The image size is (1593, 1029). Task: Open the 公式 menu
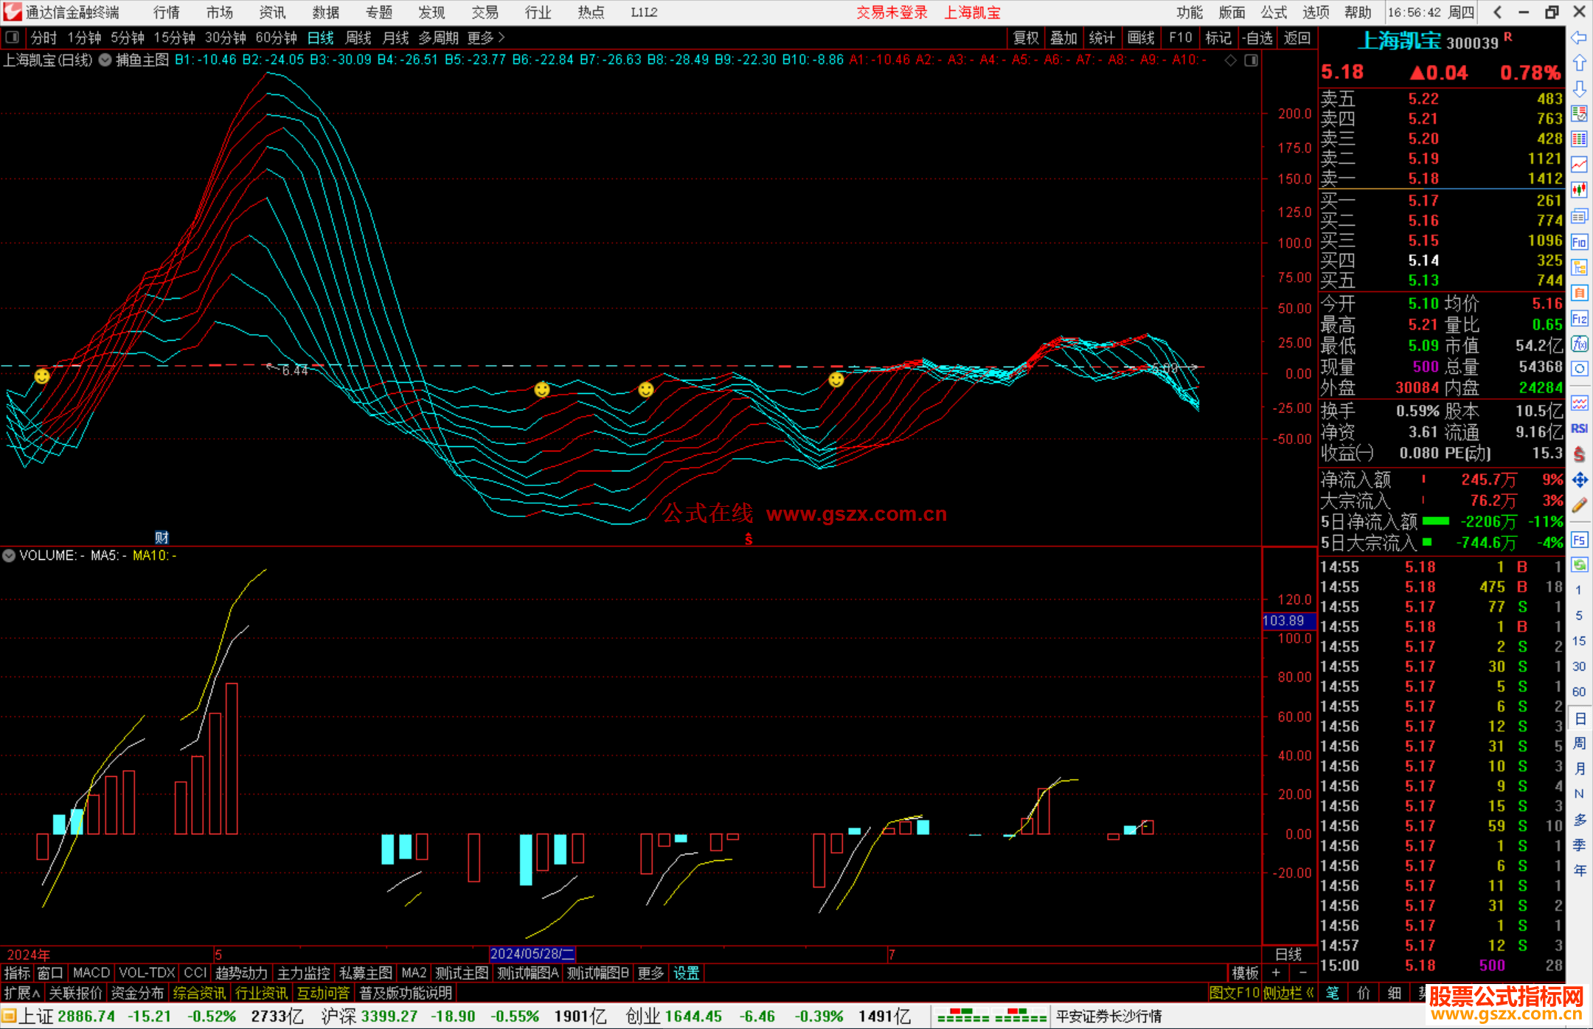click(x=1274, y=13)
